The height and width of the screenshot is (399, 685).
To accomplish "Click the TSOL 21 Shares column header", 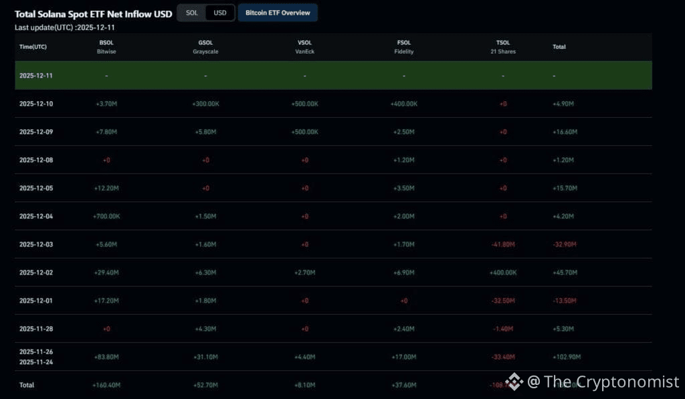I will 502,47.
